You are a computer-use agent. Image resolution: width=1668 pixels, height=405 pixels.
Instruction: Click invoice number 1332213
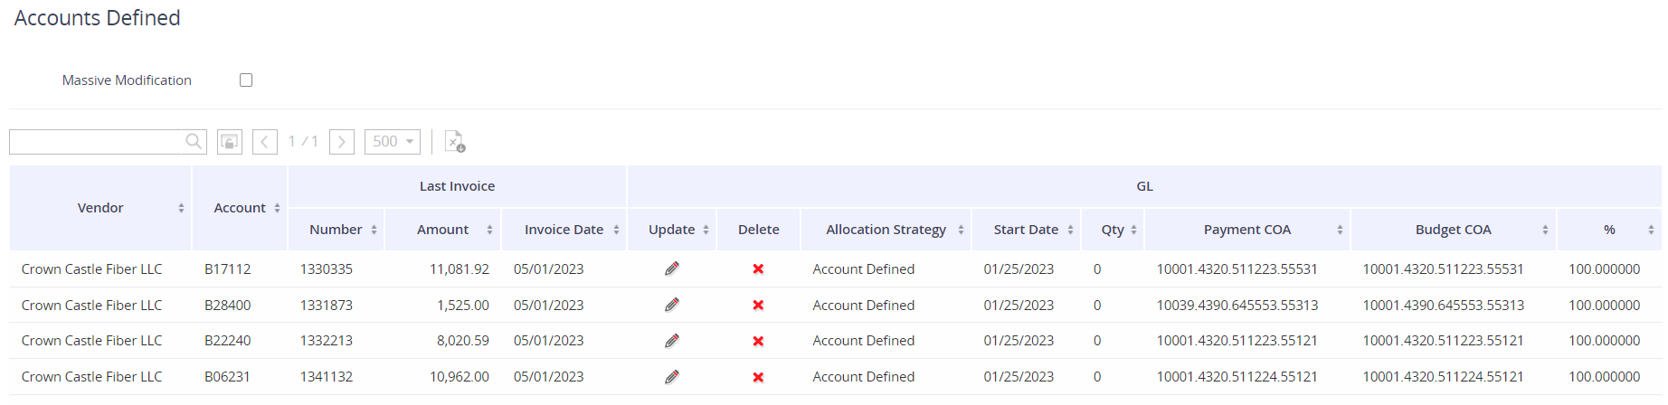tap(327, 341)
